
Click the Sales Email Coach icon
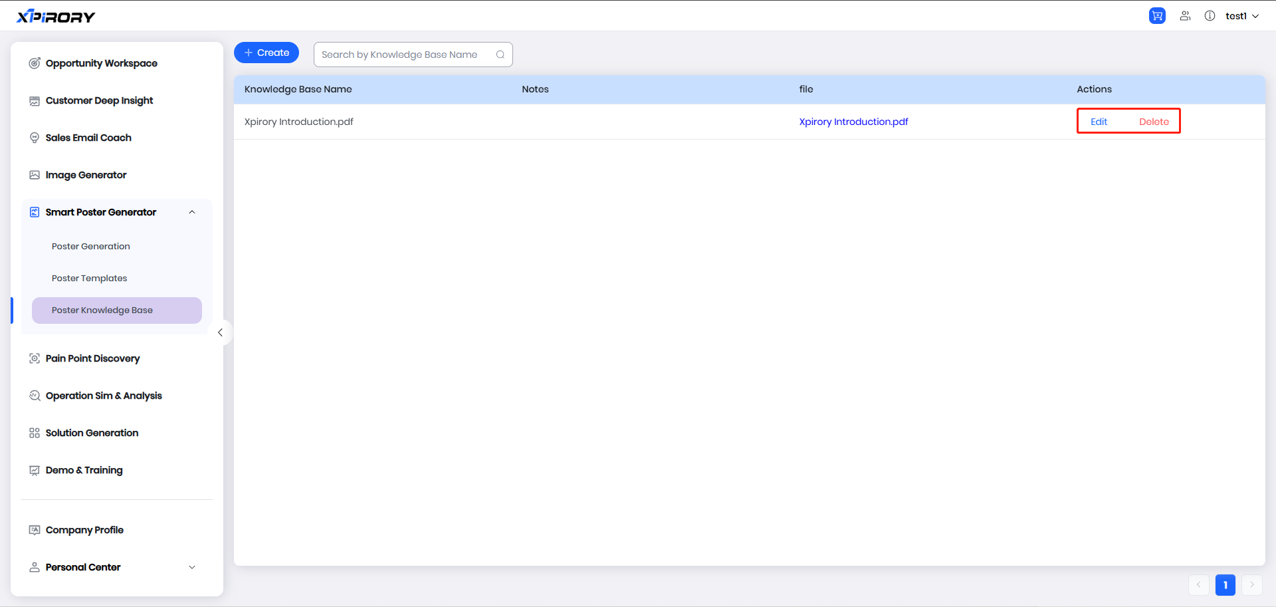35,138
